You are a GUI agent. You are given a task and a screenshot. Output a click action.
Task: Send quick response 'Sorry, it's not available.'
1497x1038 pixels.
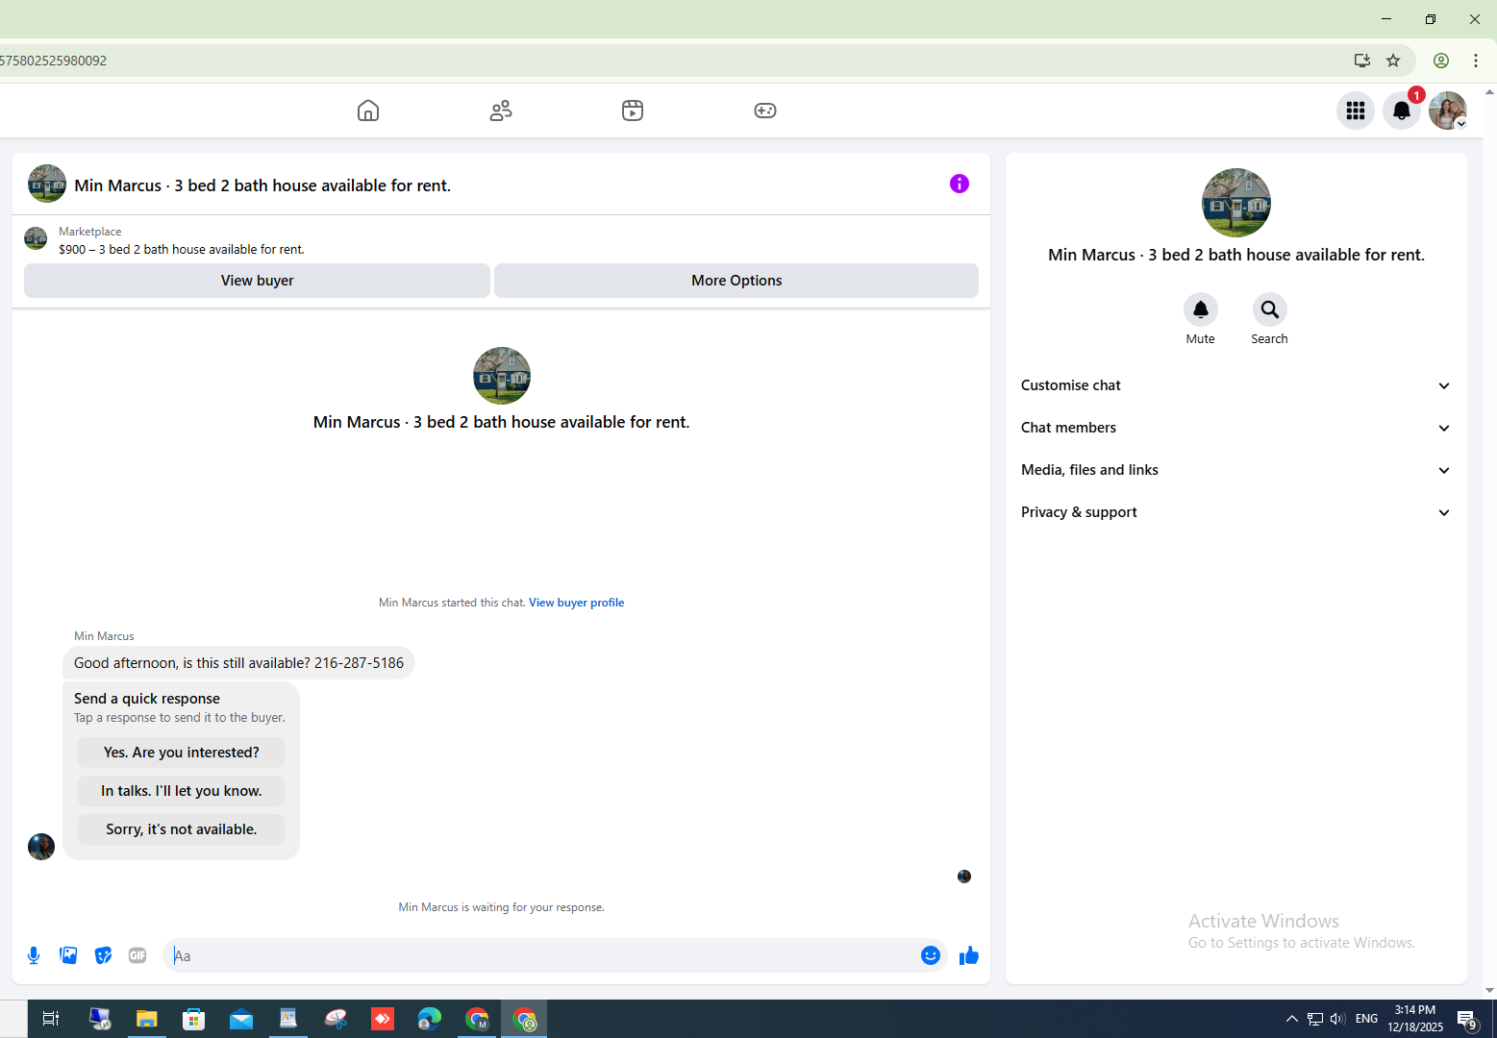182,829
